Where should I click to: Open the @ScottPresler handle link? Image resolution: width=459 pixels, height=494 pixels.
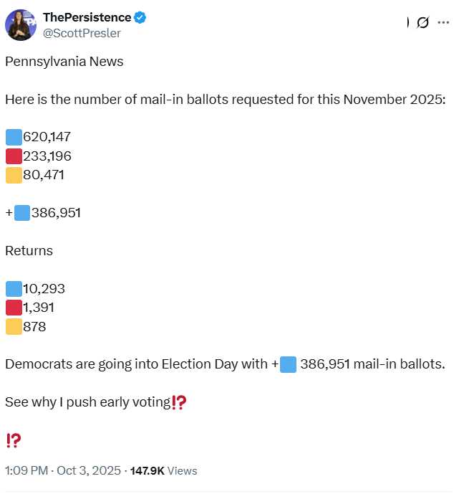click(82, 33)
